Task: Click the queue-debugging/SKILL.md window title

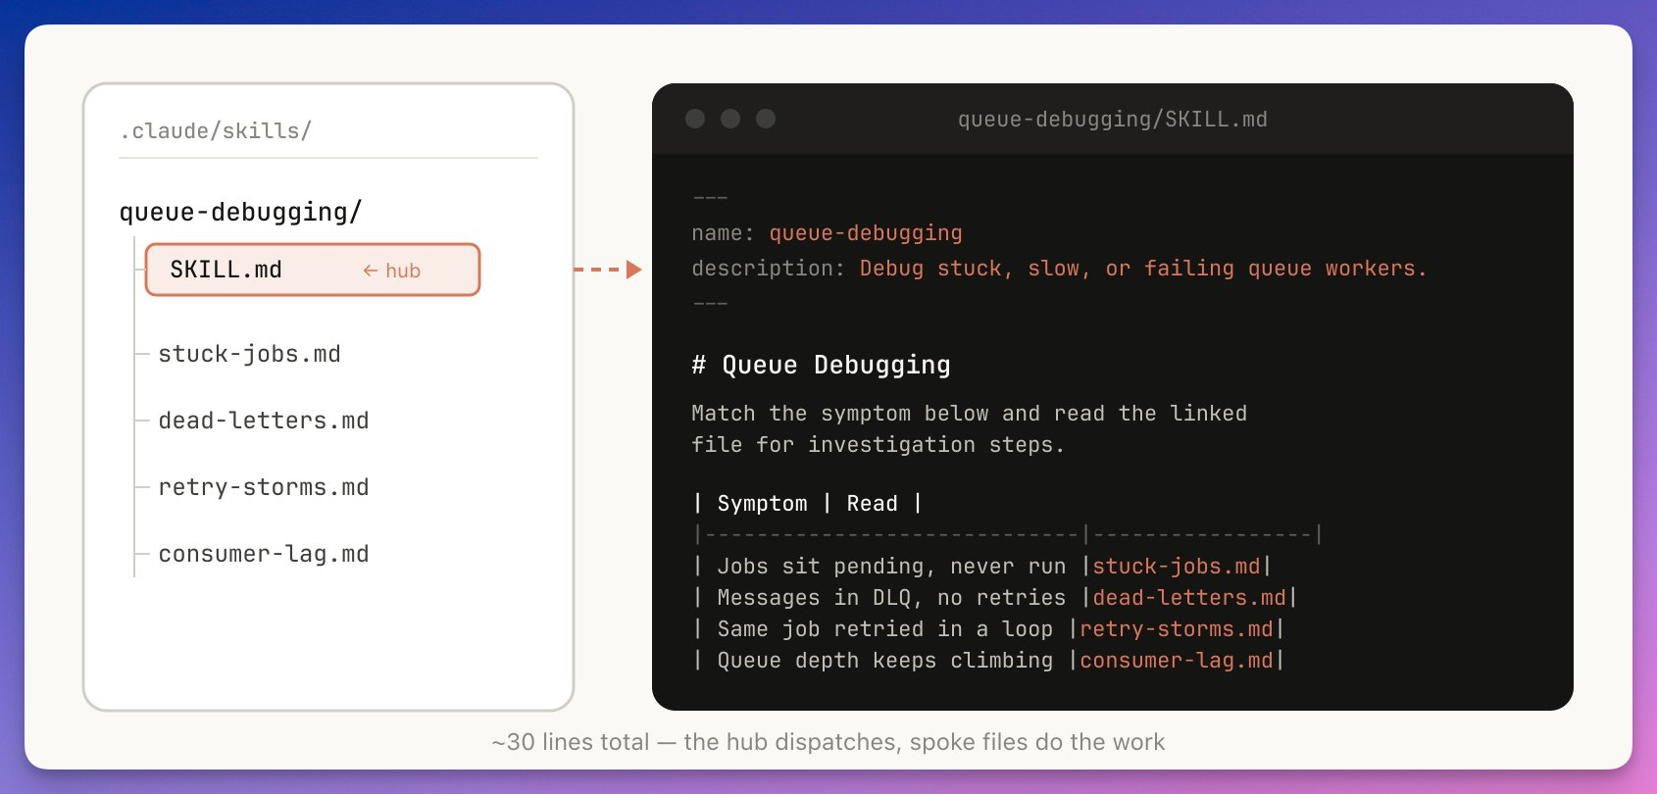Action: (x=1112, y=120)
